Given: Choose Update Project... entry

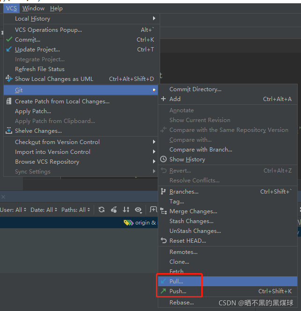Looking at the screenshot, I should tap(81, 50).
